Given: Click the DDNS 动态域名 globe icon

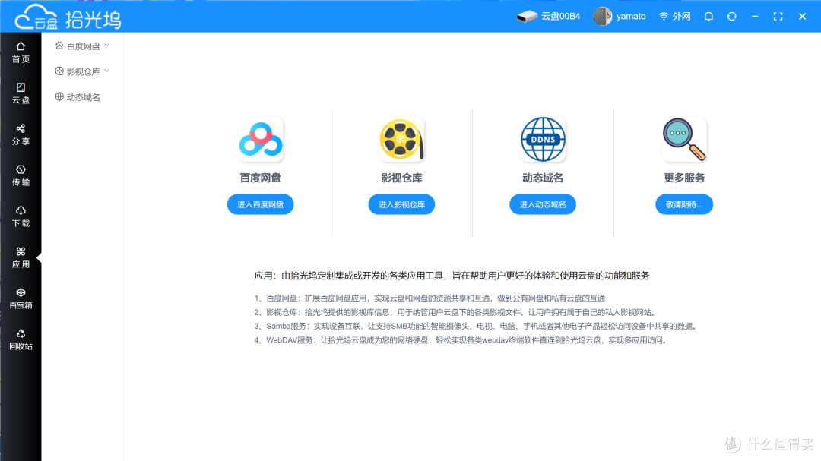Looking at the screenshot, I should [x=543, y=140].
